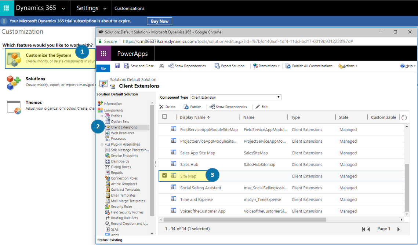Screen dimensions: 418x245
Task: Open the Dynamics 365 dropdown chevron
Action: (63, 8)
